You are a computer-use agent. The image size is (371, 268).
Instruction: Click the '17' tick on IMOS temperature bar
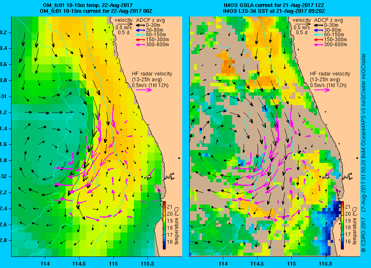pyautogui.click(x=348, y=235)
